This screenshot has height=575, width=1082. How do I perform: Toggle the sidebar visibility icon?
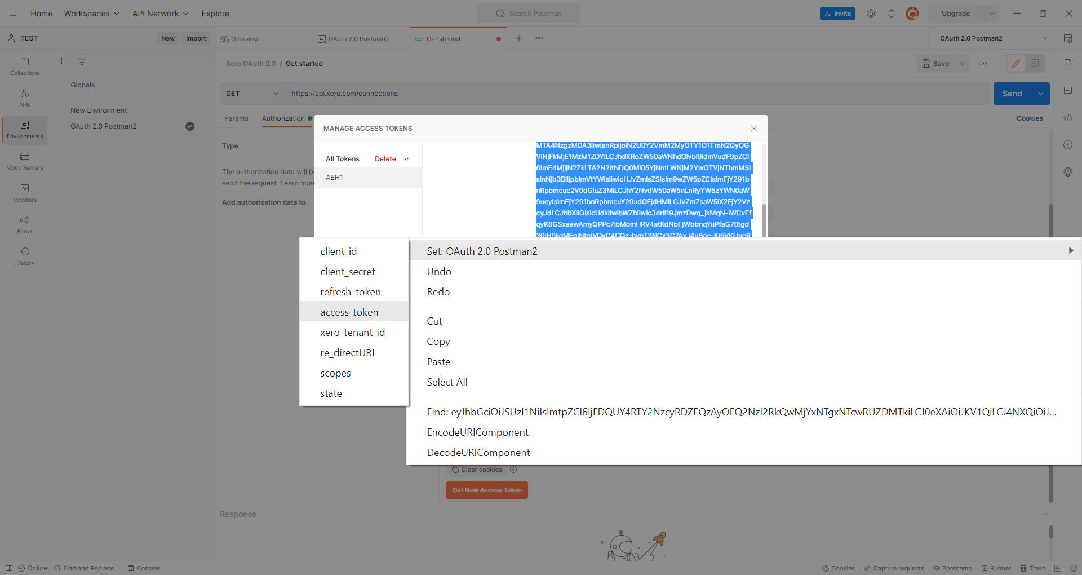coord(8,568)
